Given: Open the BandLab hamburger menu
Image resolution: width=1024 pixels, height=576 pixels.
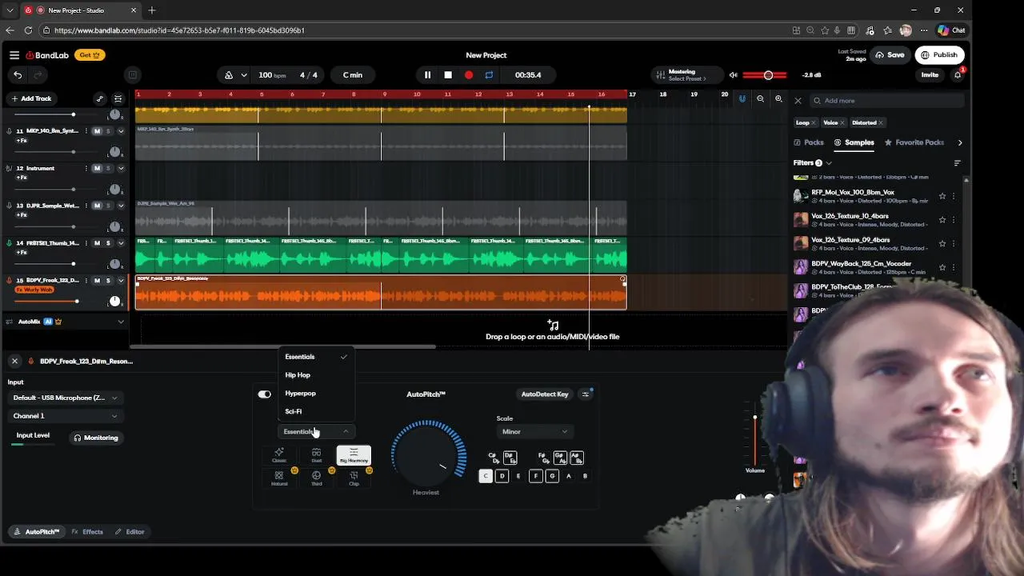Looking at the screenshot, I should (x=14, y=55).
